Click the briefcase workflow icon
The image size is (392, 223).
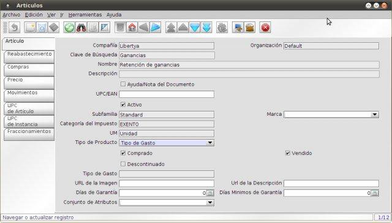pyautogui.click(x=249, y=28)
